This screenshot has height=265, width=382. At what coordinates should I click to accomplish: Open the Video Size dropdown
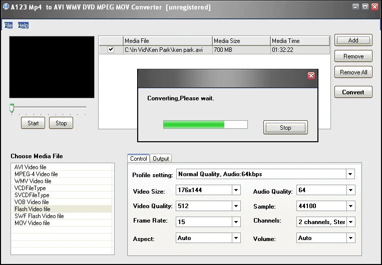point(236,190)
